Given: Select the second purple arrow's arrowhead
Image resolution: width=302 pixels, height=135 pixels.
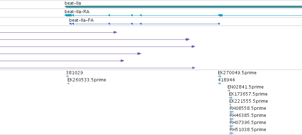Looking at the screenshot, I should [188, 39].
